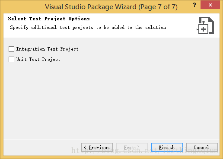Close the Package Wizard window

[x=210, y=5]
